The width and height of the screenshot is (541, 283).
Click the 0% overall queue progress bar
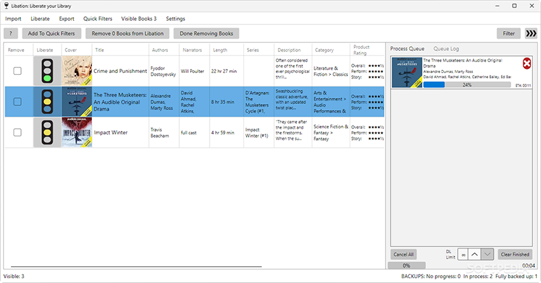(x=406, y=265)
